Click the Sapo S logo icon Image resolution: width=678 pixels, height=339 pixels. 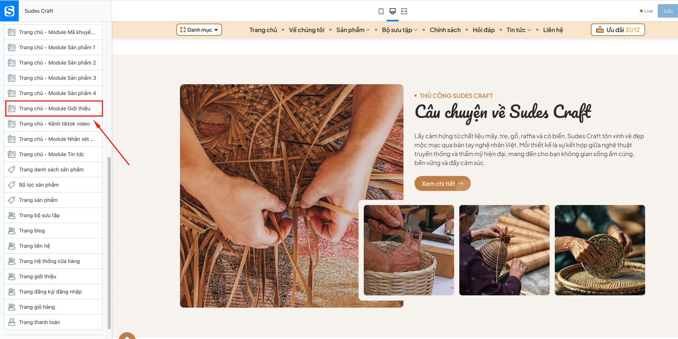[x=9, y=11]
